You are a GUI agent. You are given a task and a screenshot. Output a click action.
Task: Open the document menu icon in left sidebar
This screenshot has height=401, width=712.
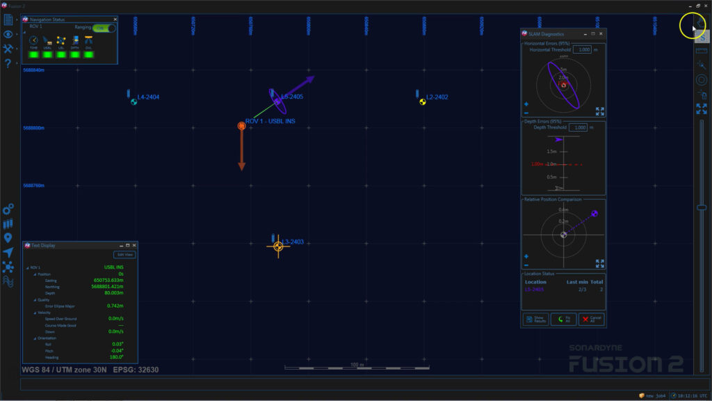8,19
